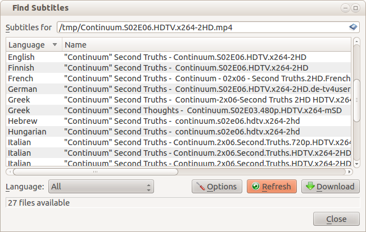Click the green Refresh icon
The width and height of the screenshot is (366, 232).
coord(255,187)
